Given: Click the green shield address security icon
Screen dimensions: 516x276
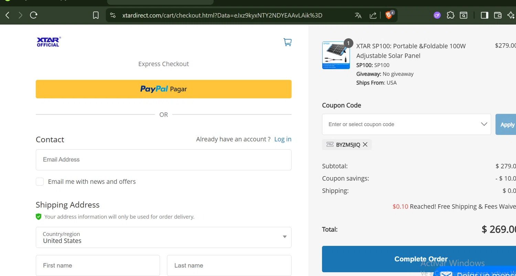Looking at the screenshot, I should [39, 217].
